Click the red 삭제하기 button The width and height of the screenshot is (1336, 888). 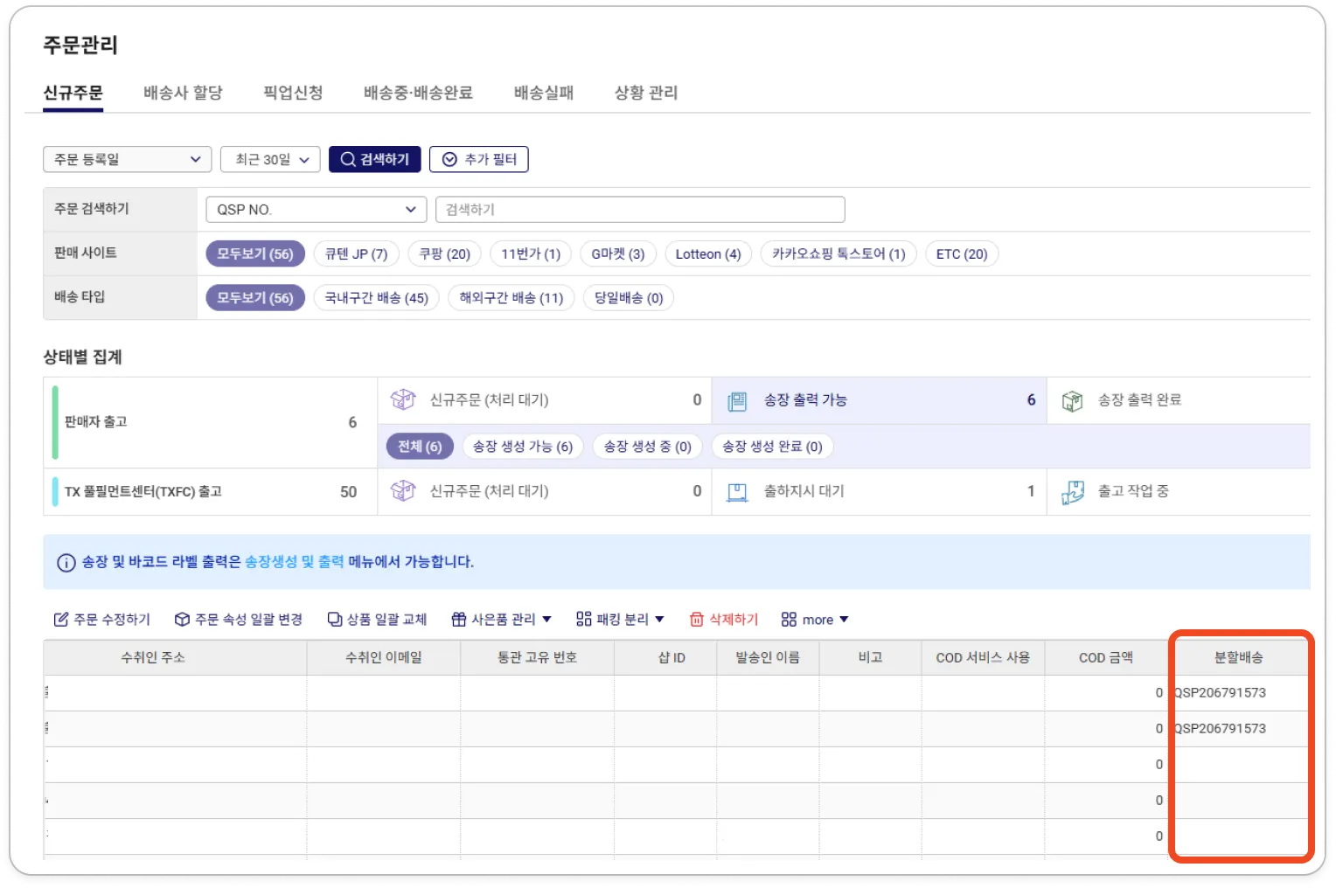724,620
